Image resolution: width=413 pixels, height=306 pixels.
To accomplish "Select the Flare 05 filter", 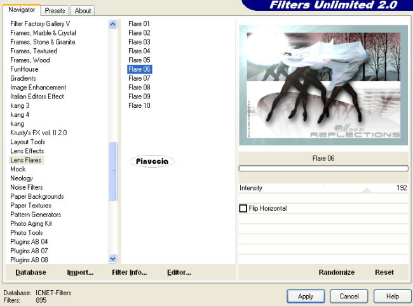I will 139,60.
